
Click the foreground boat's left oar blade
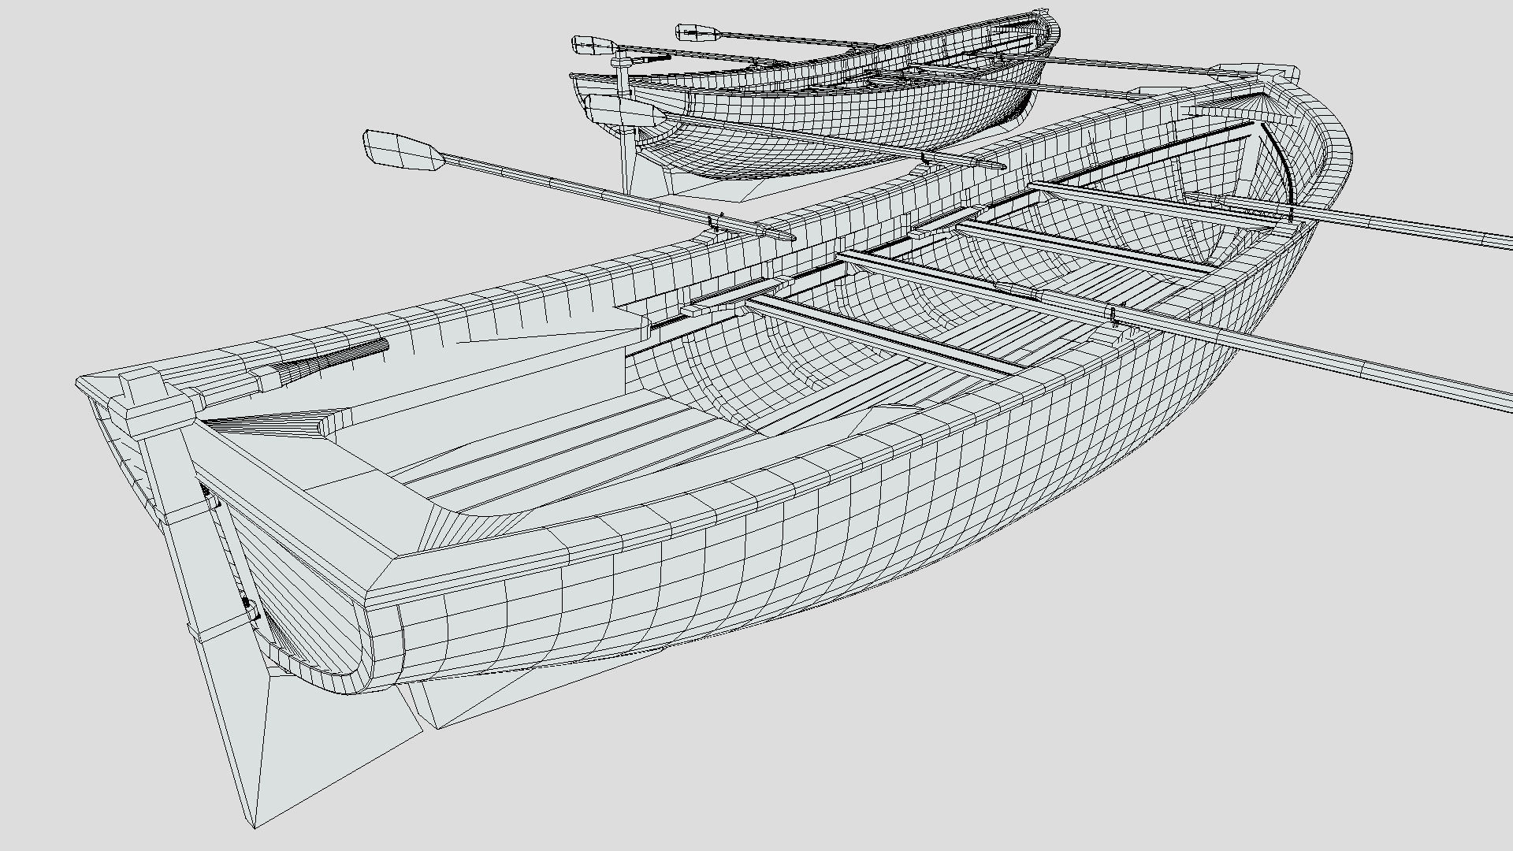click(402, 150)
